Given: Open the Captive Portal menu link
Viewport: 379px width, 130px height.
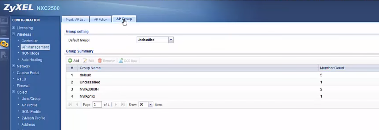Looking at the screenshot, I should pos(28,73).
